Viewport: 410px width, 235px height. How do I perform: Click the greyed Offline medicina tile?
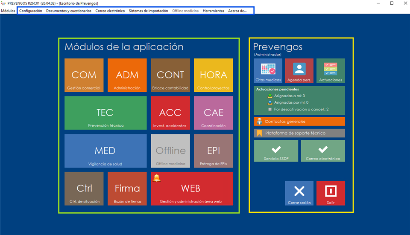[170, 151]
